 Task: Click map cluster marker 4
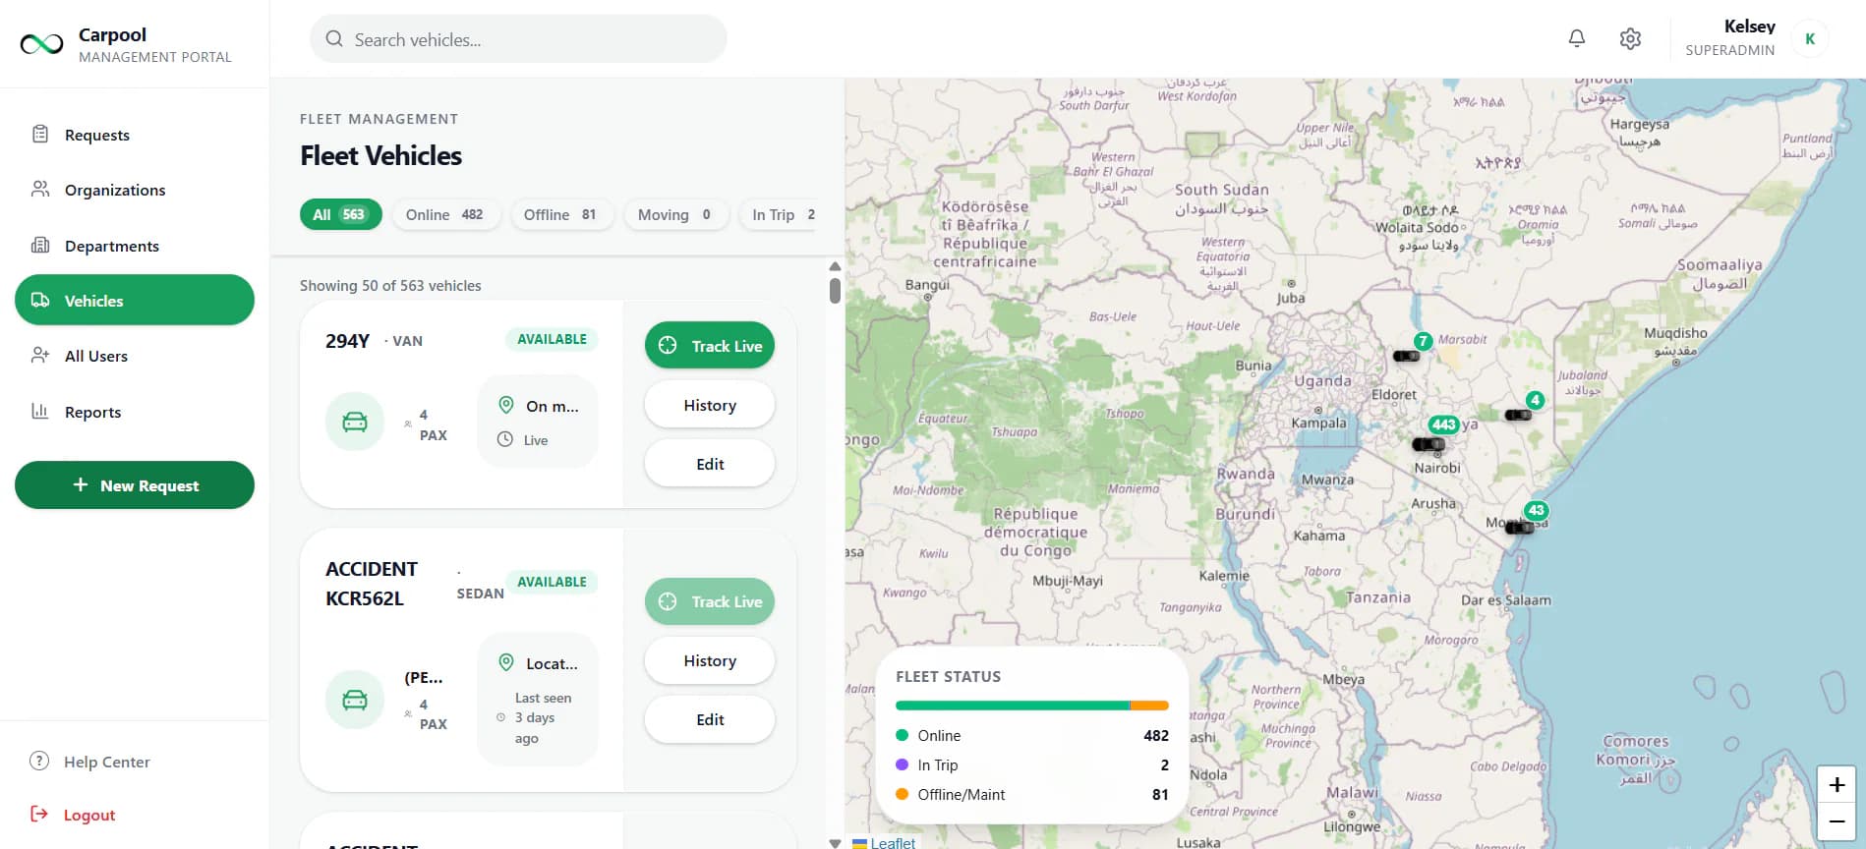[x=1535, y=400]
